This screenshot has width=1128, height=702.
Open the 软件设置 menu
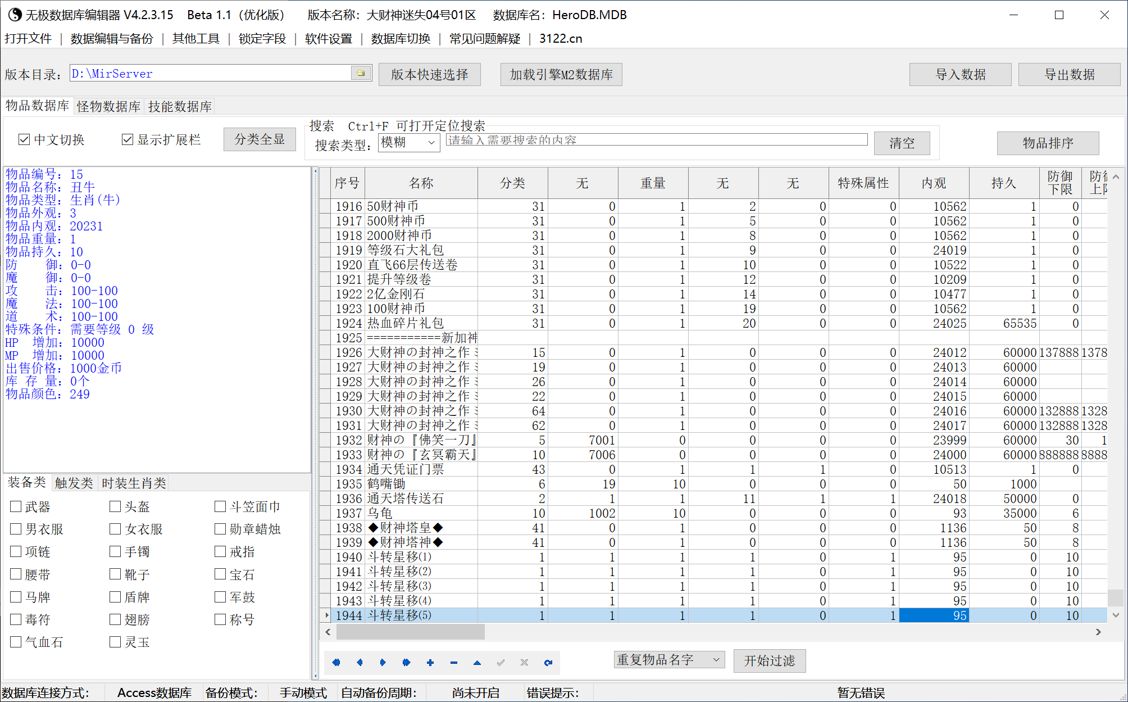(x=329, y=39)
